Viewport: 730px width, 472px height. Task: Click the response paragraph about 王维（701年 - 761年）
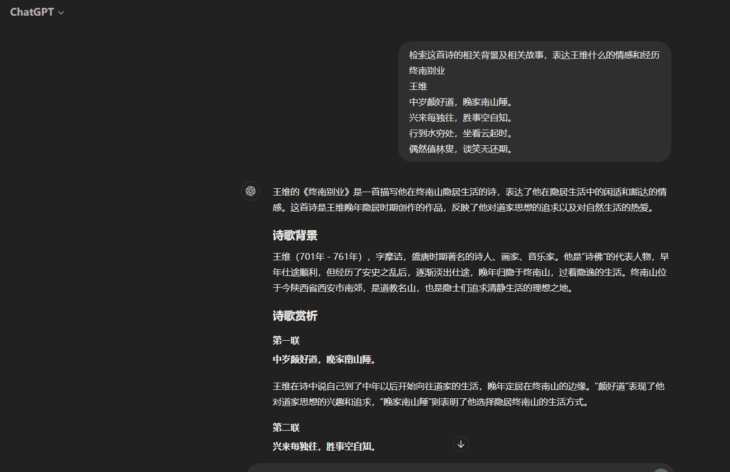pyautogui.click(x=470, y=272)
